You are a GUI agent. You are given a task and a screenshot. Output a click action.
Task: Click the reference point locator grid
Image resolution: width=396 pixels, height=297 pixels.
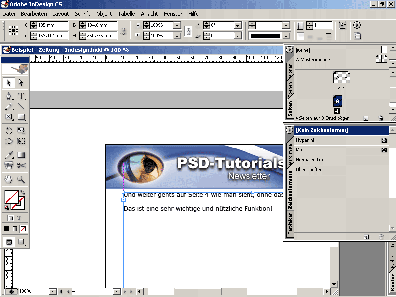coord(14,30)
